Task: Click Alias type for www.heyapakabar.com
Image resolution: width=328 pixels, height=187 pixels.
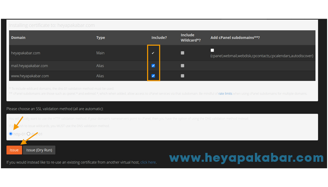Action: [100, 76]
